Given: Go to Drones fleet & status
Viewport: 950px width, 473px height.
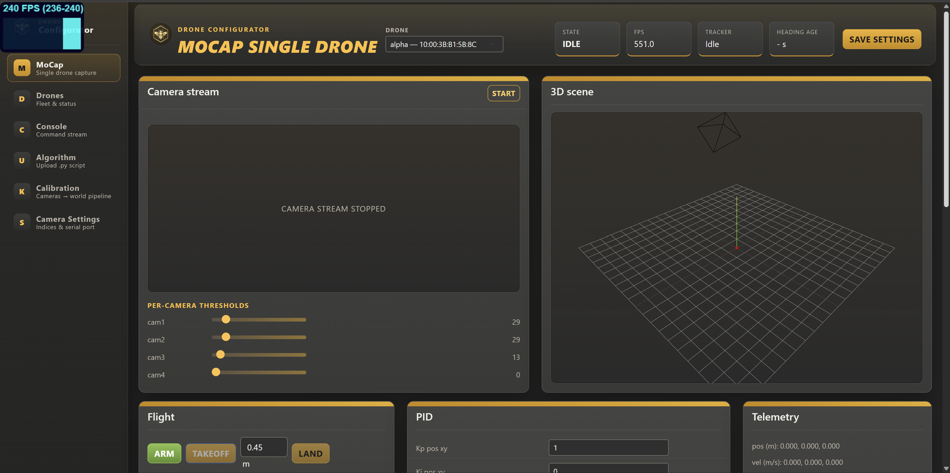Looking at the screenshot, I should 64,99.
